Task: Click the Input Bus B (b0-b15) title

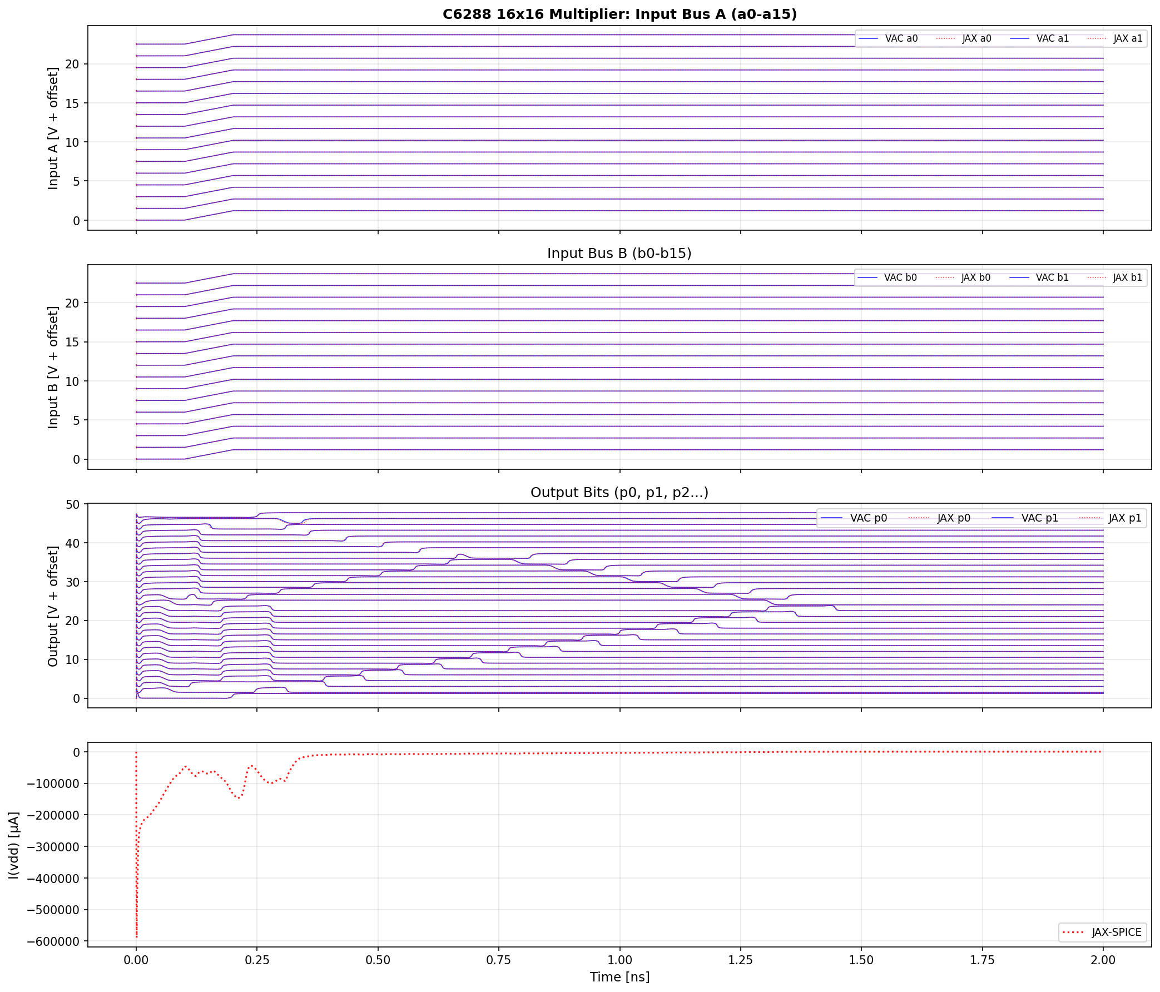Action: [618, 253]
